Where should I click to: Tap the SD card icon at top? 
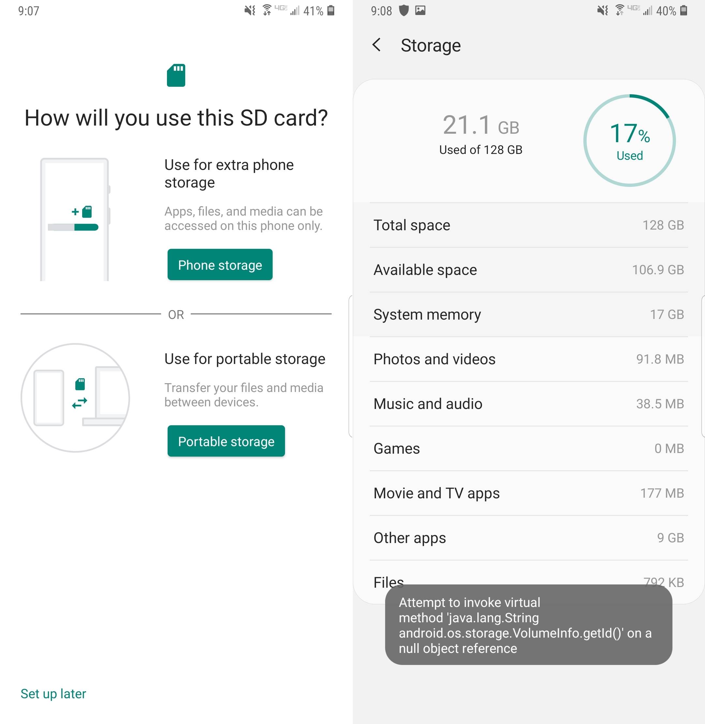coord(176,76)
